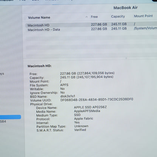Click the disk3s1s1 BSD name value

coord(68,96)
